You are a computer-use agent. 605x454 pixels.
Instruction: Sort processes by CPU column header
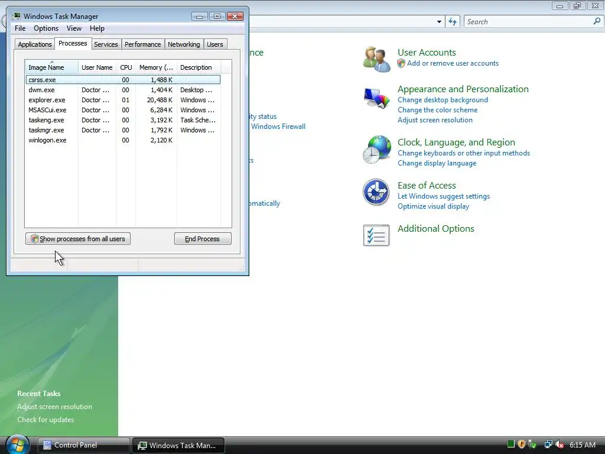click(126, 67)
